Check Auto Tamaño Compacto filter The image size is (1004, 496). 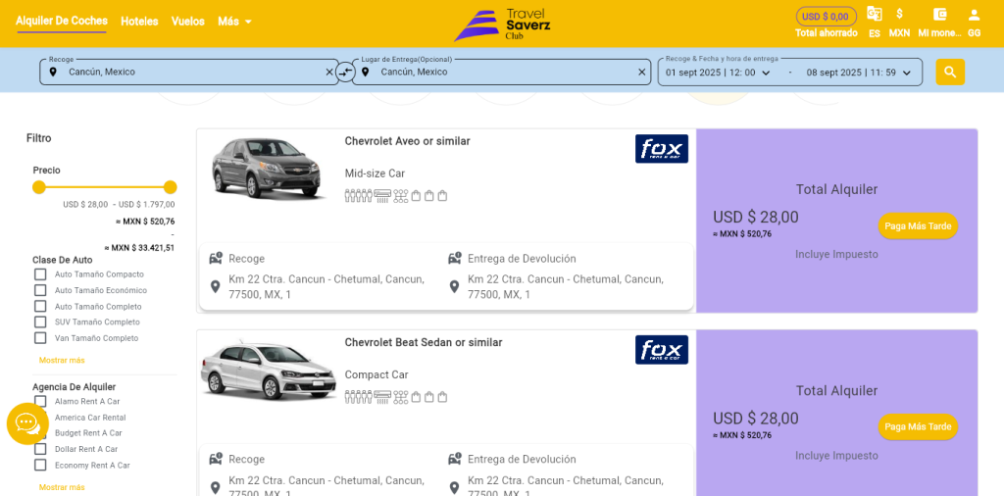point(40,273)
